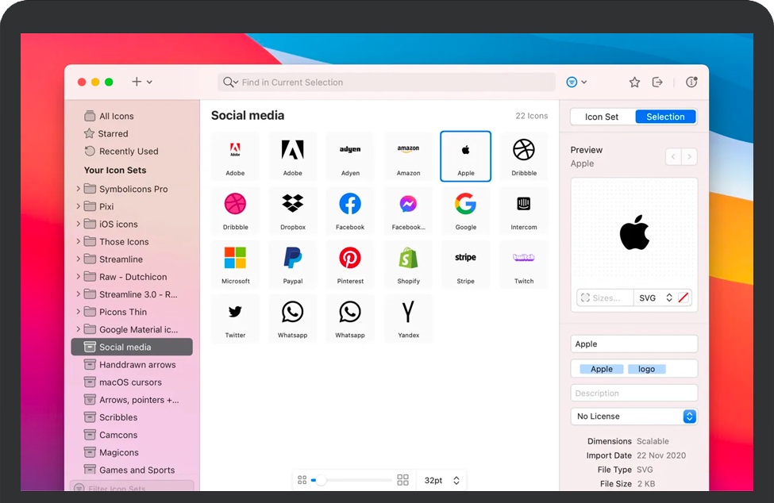
Task: Click the large grid size icon
Action: 402,480
